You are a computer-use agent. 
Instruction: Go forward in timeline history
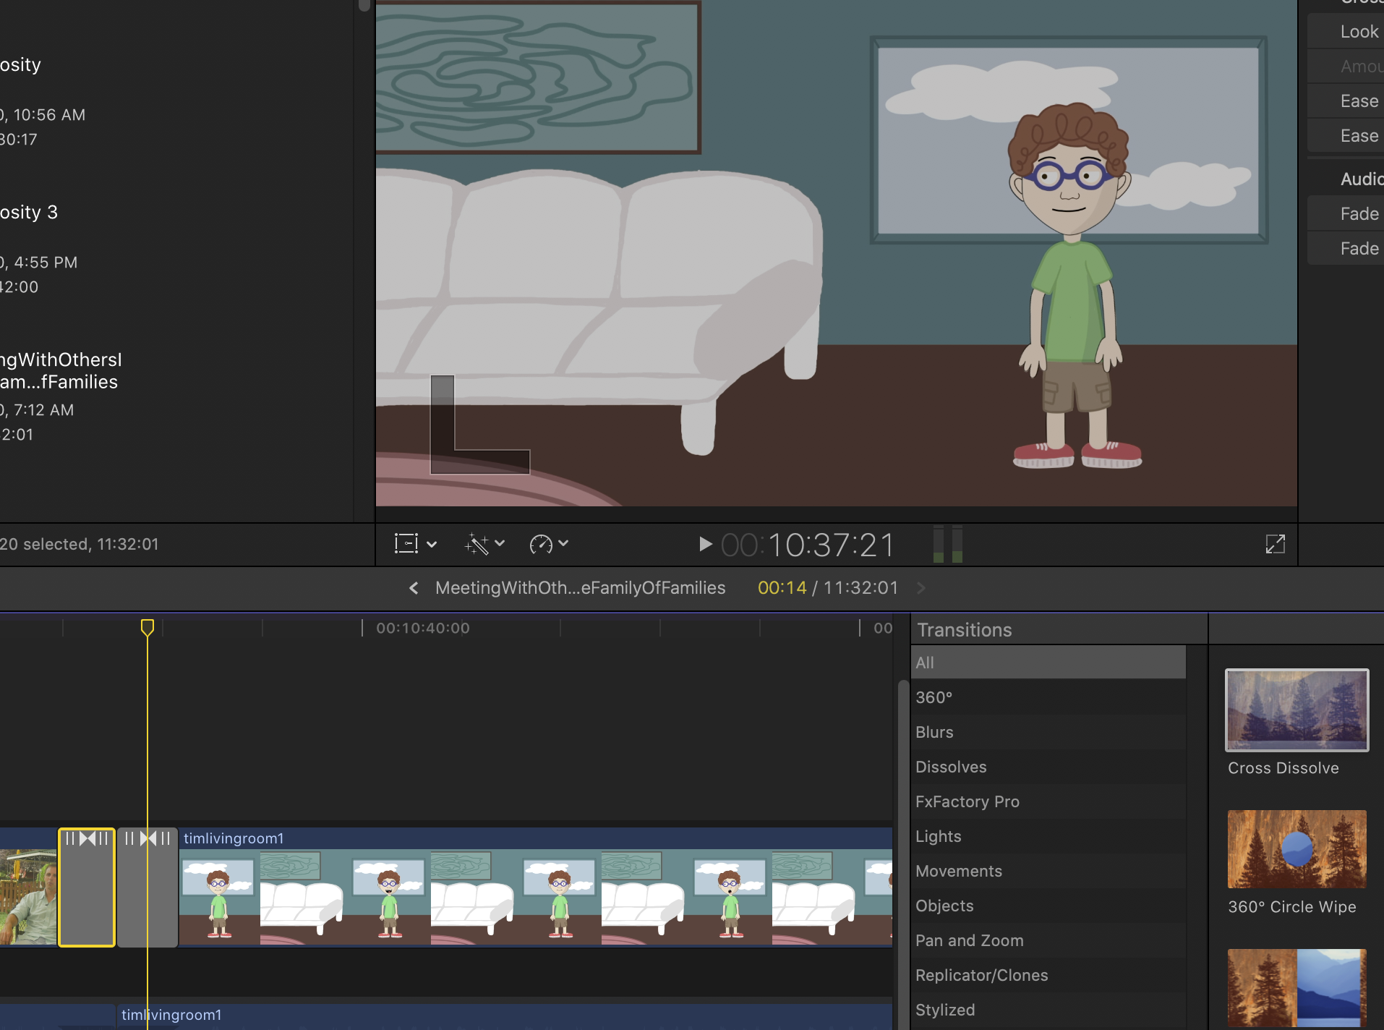(x=920, y=588)
